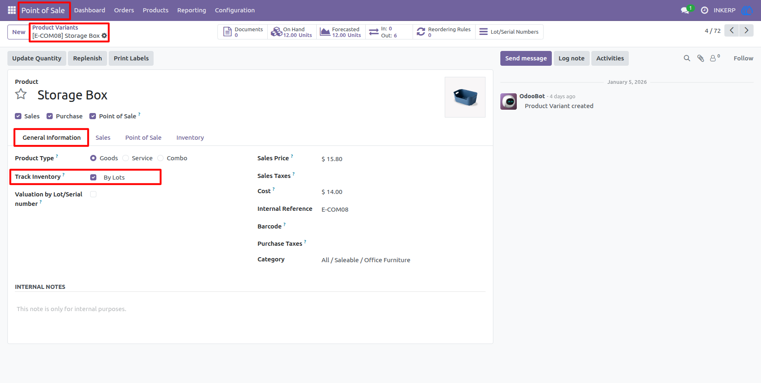Open In/Out transfers stat button
Viewport: 761px width, 383px height.
point(389,32)
